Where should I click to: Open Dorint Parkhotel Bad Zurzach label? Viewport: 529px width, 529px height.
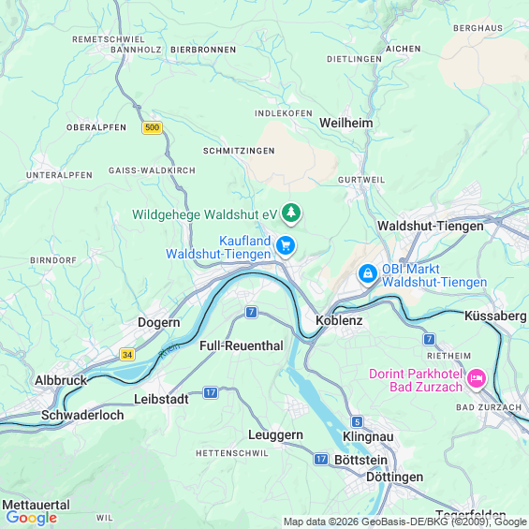[416, 380]
